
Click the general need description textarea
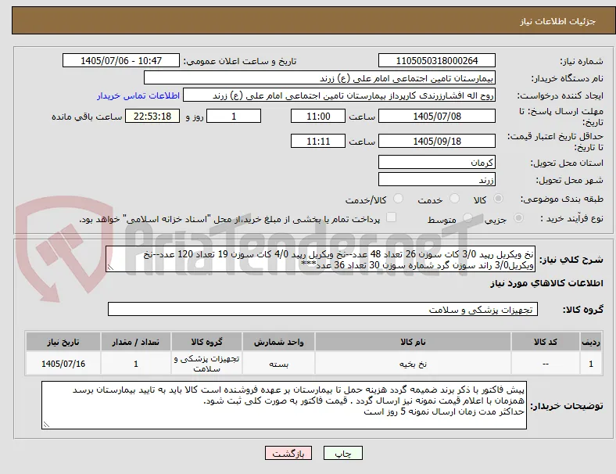pyautogui.click(x=321, y=259)
